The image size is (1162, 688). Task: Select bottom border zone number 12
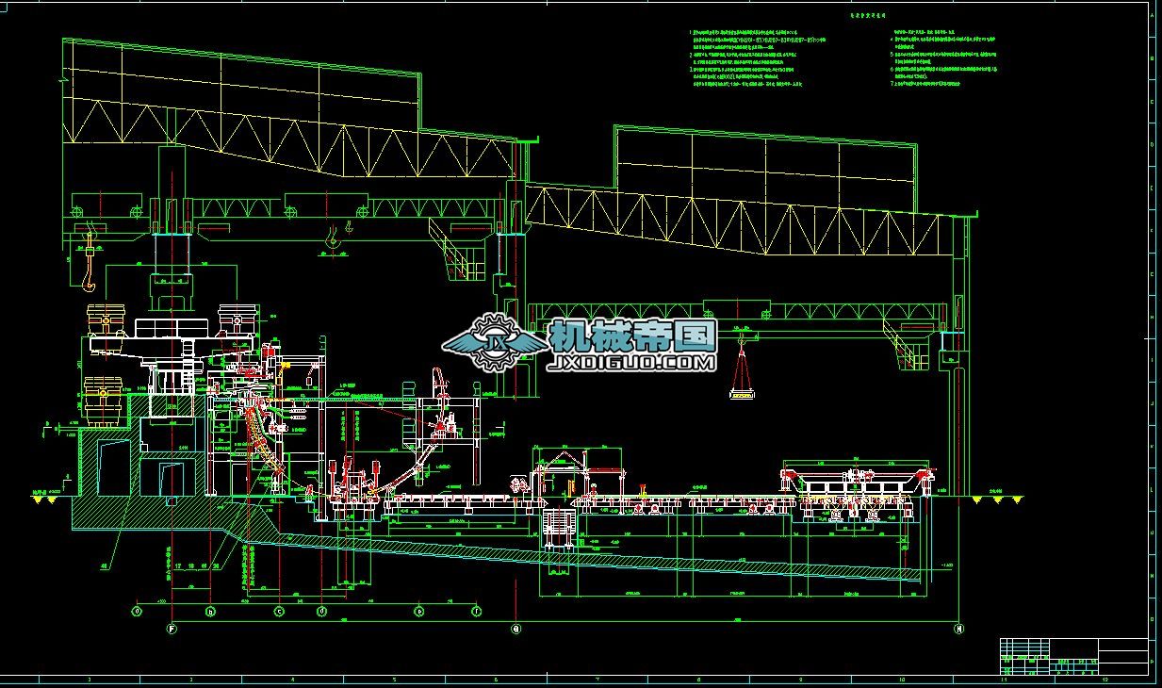[x=1105, y=680]
